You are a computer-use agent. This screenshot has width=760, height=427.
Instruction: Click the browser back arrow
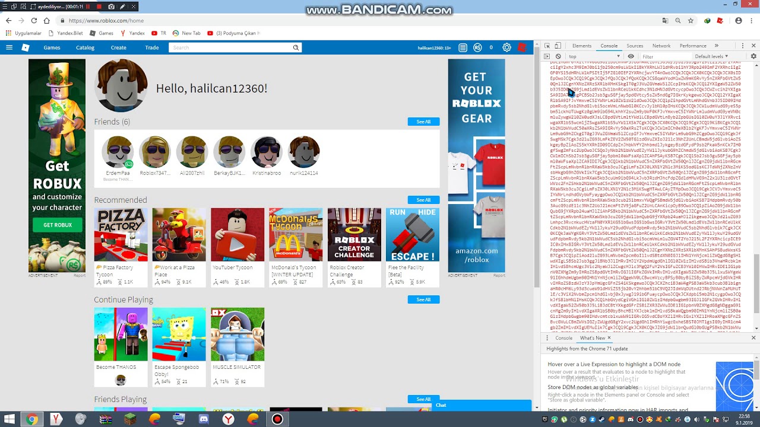8,20
